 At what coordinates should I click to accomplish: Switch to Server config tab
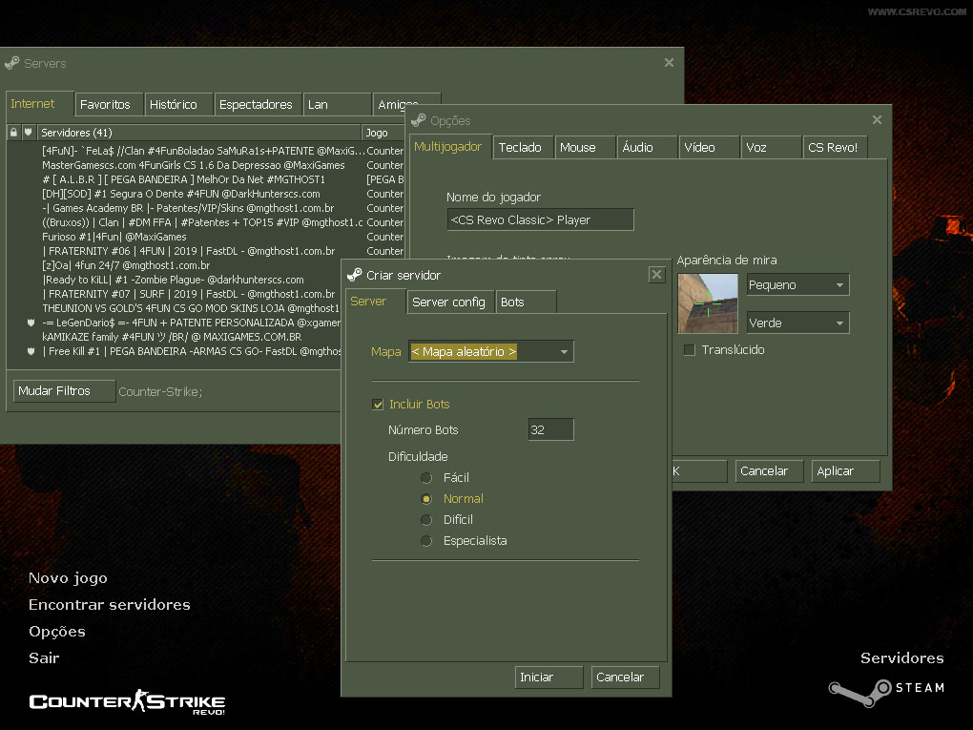coord(449,302)
